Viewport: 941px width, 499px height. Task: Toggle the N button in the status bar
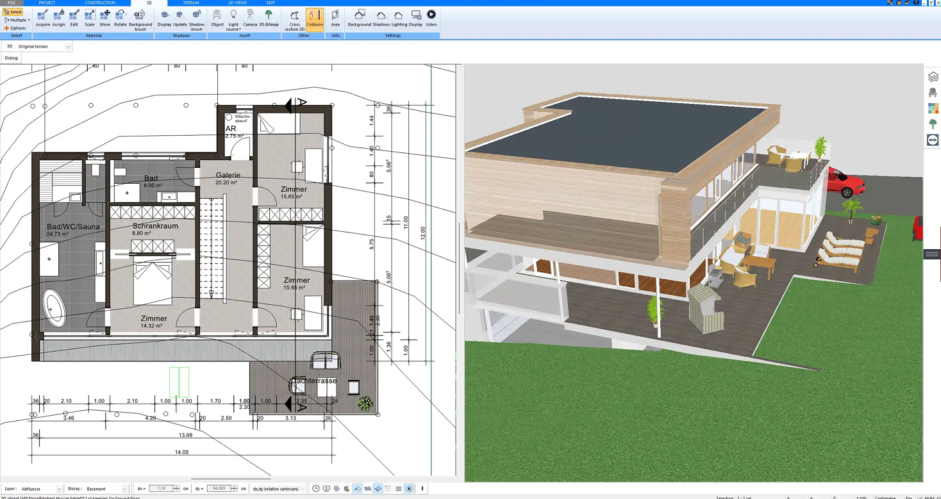pyautogui.click(x=409, y=489)
